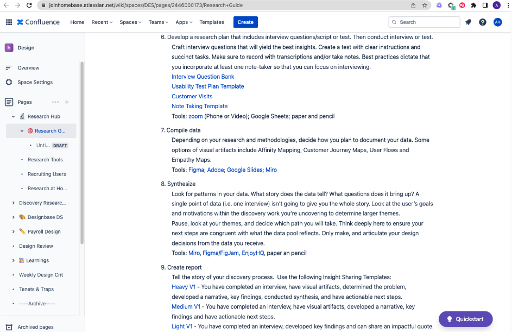Open the zoom tool link
This screenshot has width=512, height=332.
tap(195, 116)
